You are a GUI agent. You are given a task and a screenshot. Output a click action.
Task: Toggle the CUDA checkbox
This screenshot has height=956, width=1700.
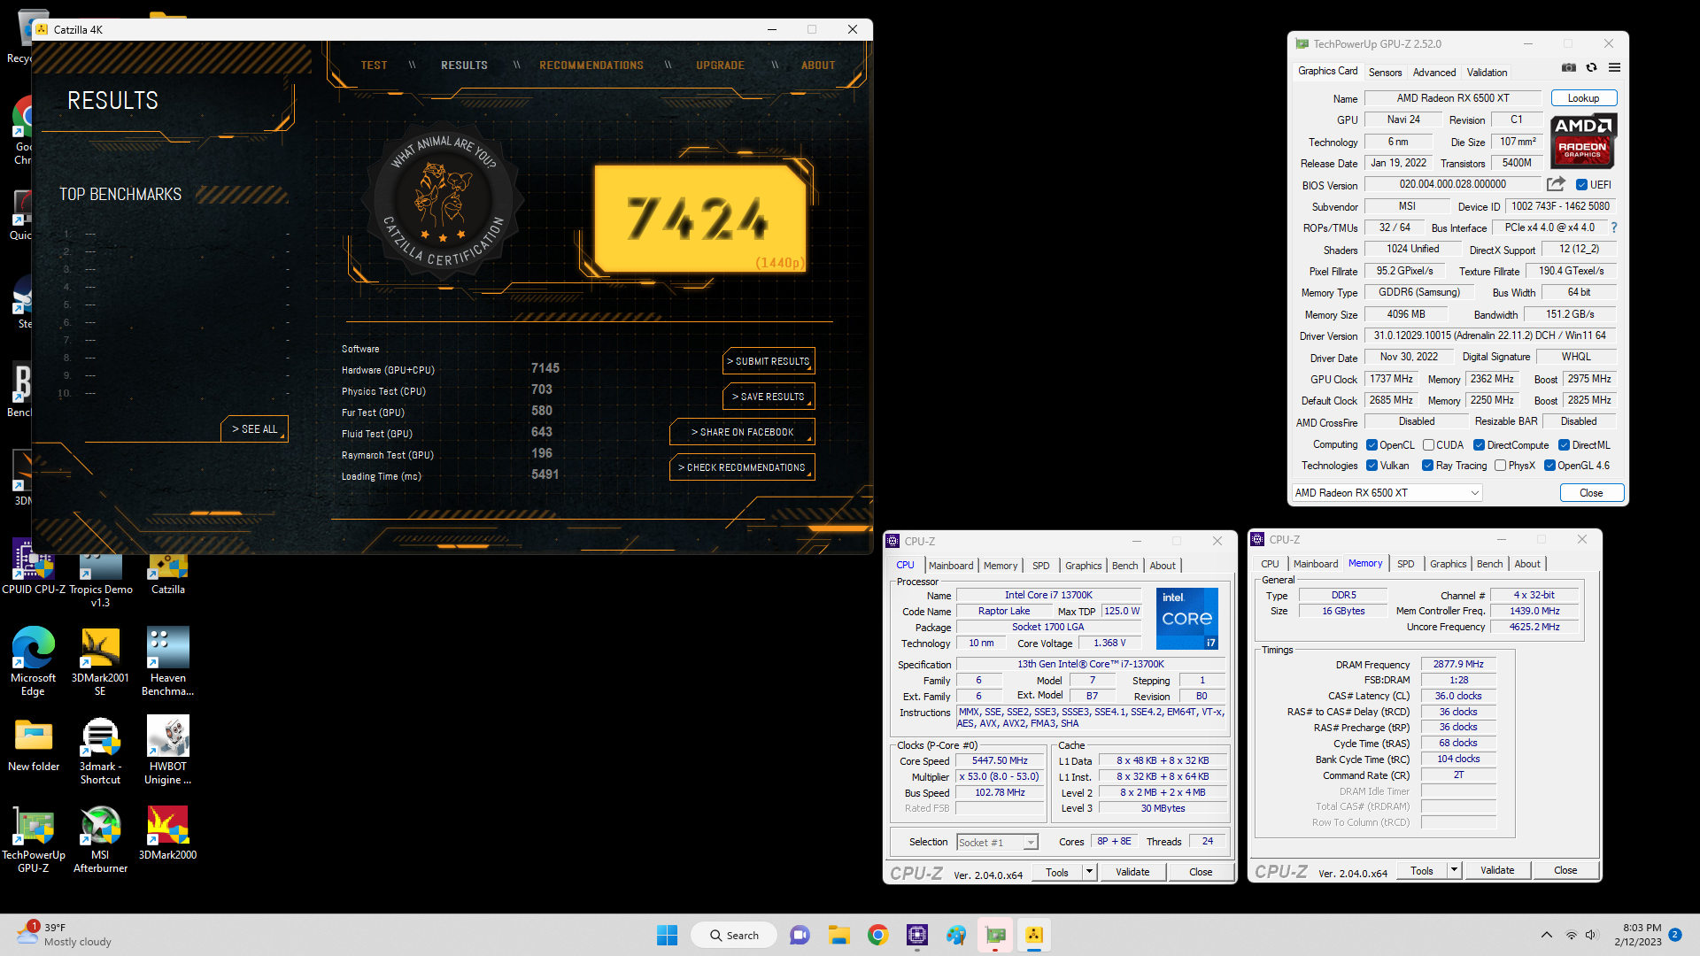1428,445
